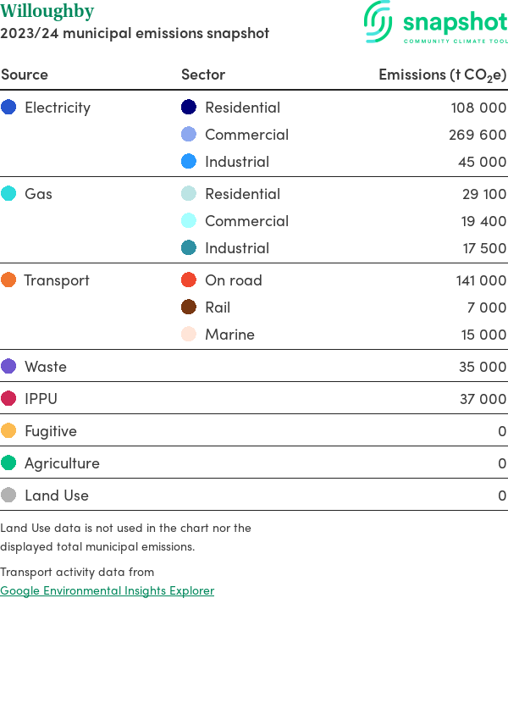
Task: Click the purple Waste source swatch
Action: 8,366
